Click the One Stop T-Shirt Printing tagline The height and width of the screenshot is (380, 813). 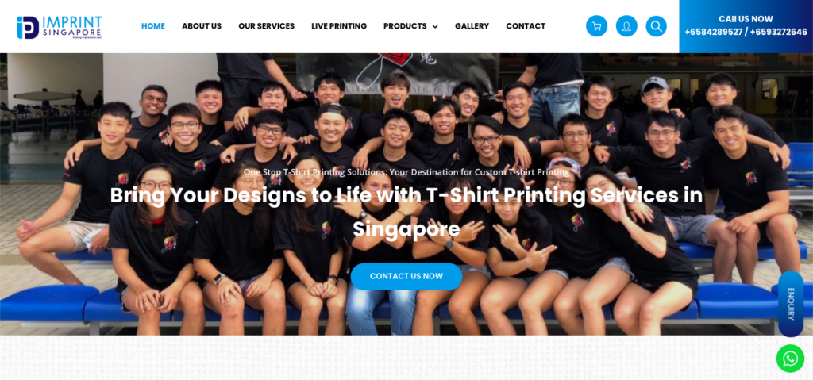[406, 171]
